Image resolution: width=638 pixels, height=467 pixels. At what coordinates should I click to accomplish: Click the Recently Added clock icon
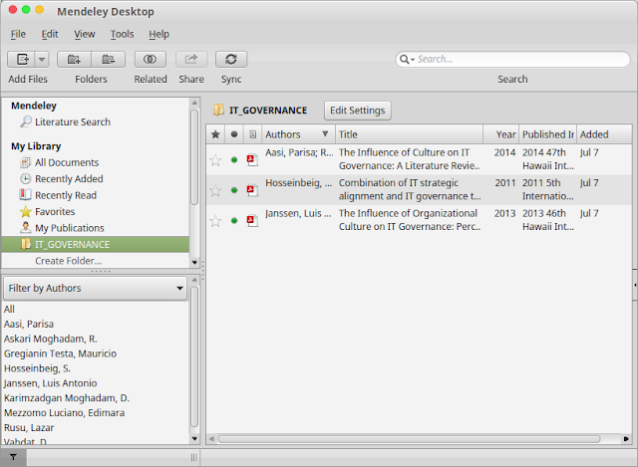click(26, 179)
